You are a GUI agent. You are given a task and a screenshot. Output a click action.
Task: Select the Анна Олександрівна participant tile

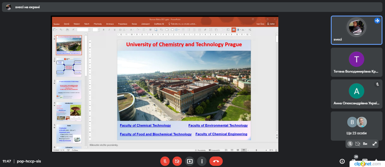[357, 94]
